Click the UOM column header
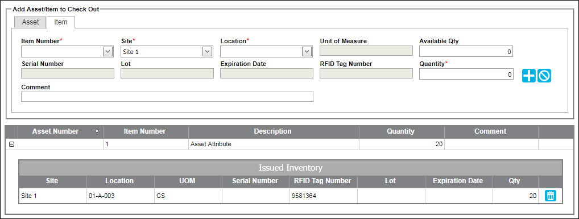Image resolution: width=579 pixels, height=219 pixels. click(x=188, y=181)
